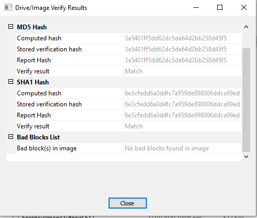
Task: Click the vertical scrollbar thumb
Action: (x=246, y=100)
